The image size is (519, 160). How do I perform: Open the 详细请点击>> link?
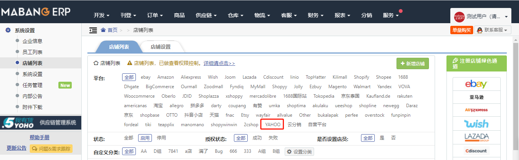(x=219, y=63)
